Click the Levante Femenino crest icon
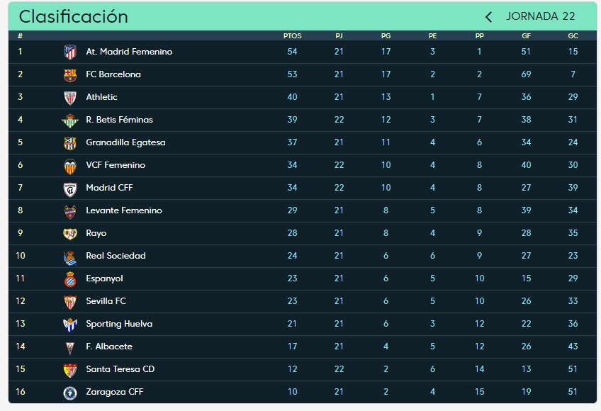Screen dimensions: 601x411 [70, 211]
